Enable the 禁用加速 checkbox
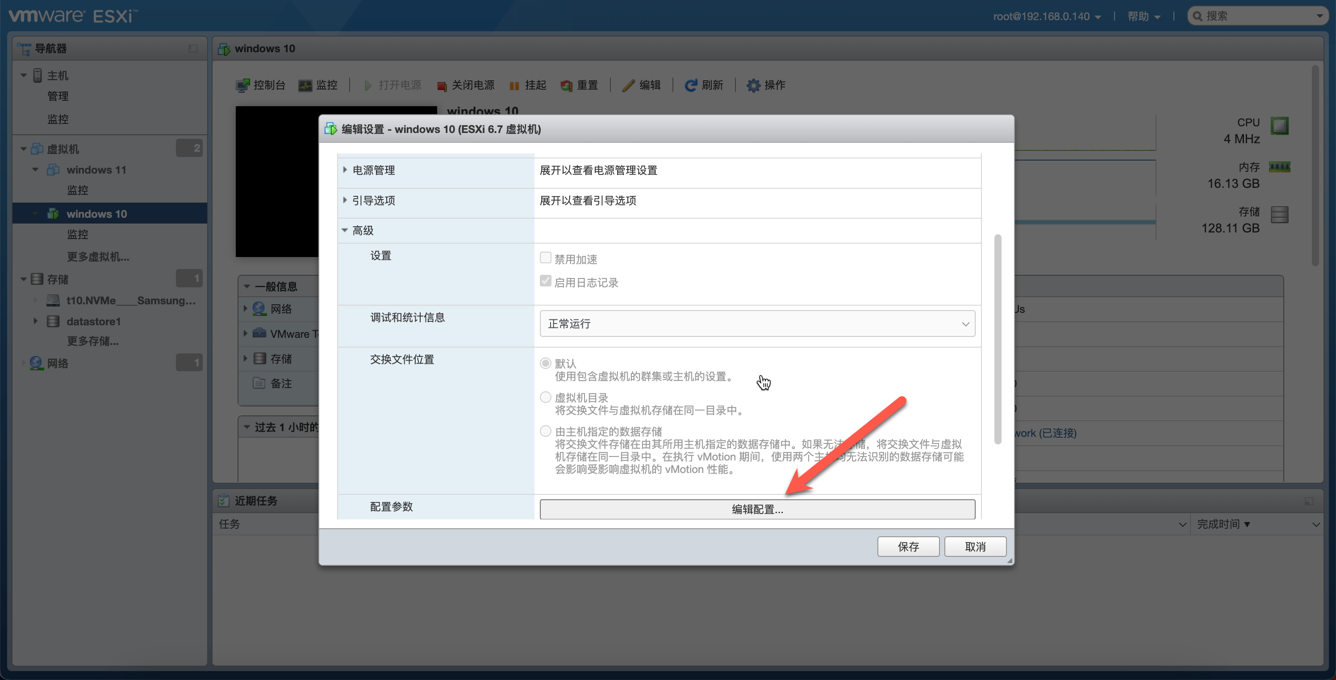 (x=545, y=257)
